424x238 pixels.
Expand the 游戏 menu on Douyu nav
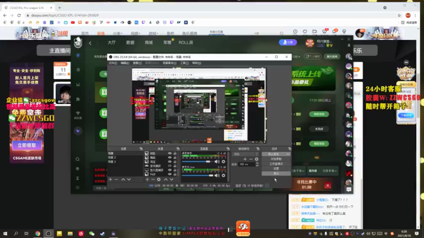(x=153, y=33)
